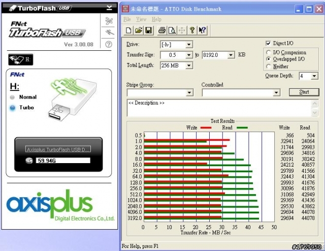The height and width of the screenshot is (251, 325).
Task: Click the TurboFlash running man icon
Action: [110, 33]
